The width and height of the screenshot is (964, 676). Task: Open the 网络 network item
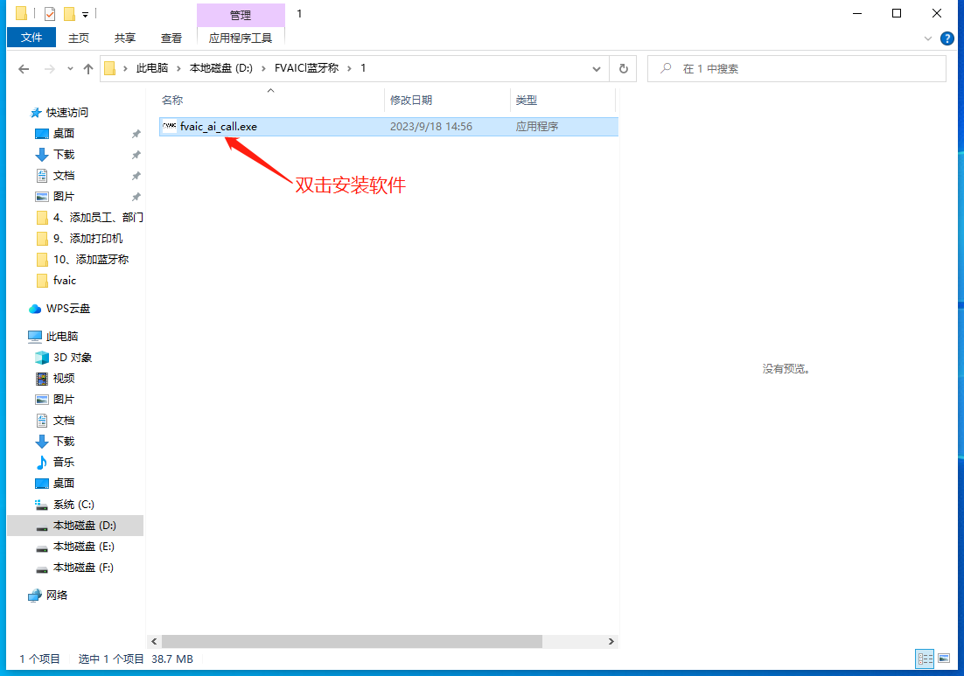57,596
